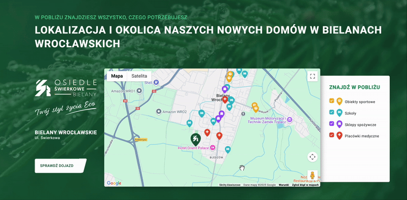Open the Muzeum Motoryzacji museum icon

click(x=290, y=120)
